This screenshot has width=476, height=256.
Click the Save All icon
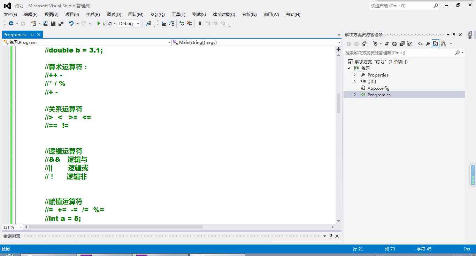pyautogui.click(x=61, y=24)
